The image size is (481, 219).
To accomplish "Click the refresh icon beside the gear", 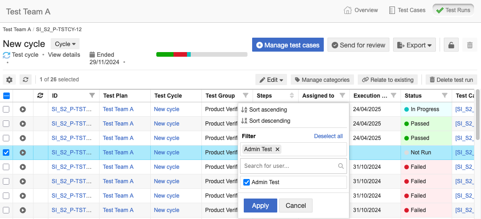I will click(26, 80).
